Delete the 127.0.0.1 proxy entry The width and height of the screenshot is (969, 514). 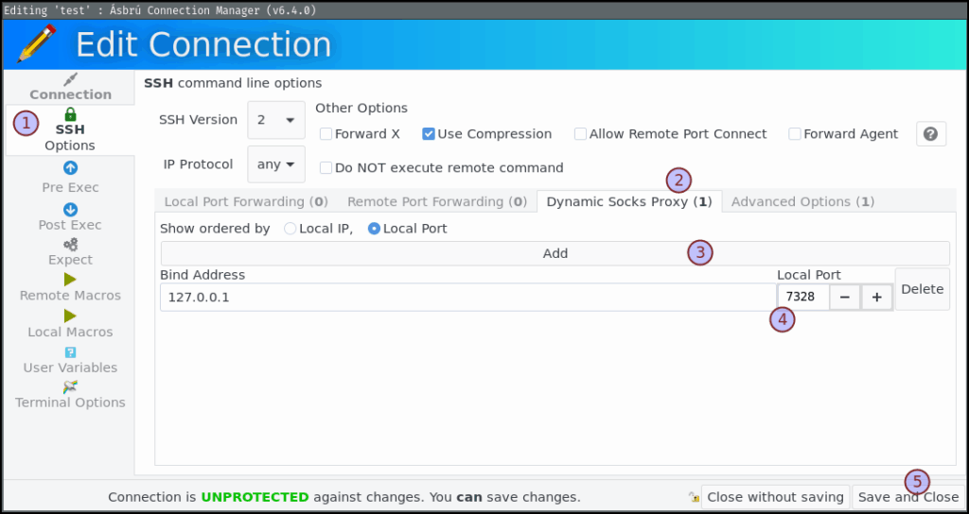tap(922, 289)
